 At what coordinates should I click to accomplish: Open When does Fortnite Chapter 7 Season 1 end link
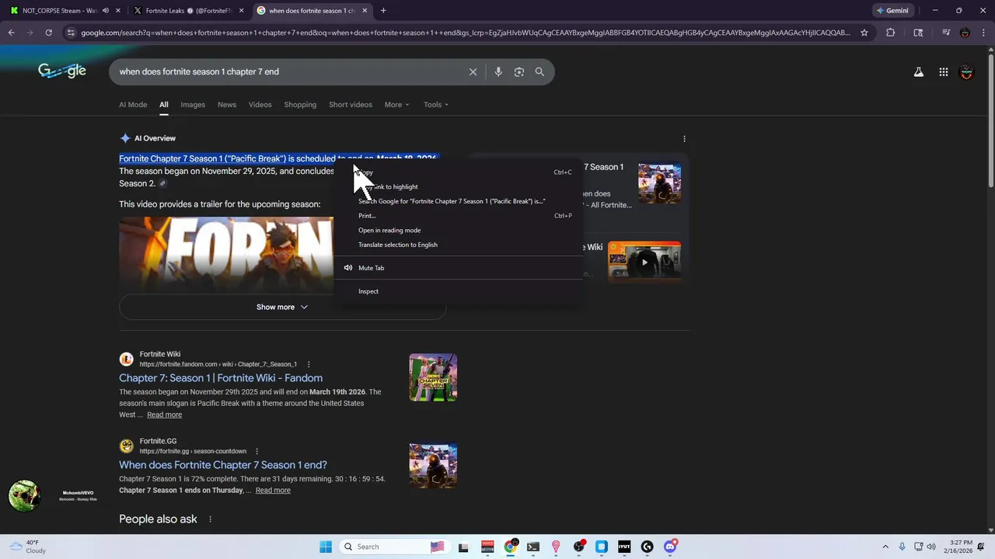[223, 465]
